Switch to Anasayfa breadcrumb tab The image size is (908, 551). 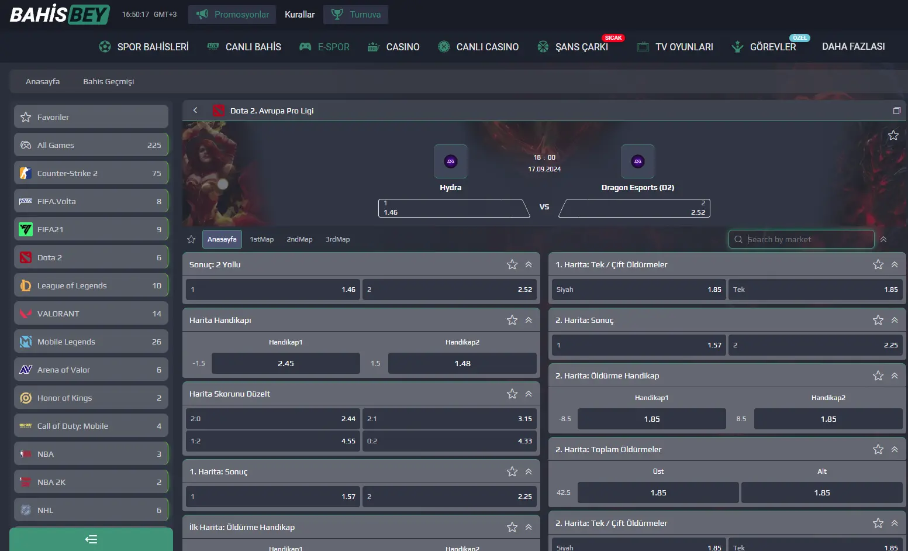(43, 81)
